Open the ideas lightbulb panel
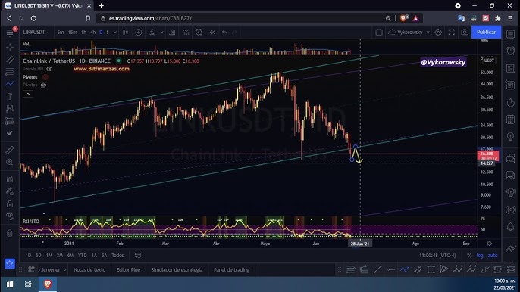The height and width of the screenshot is (292, 520). coord(511,136)
